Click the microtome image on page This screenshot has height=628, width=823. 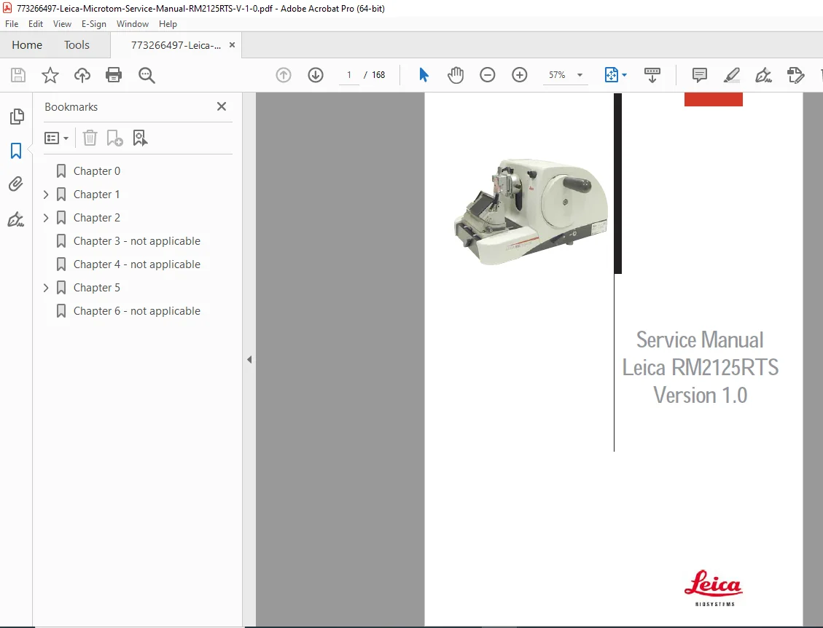[x=531, y=213]
